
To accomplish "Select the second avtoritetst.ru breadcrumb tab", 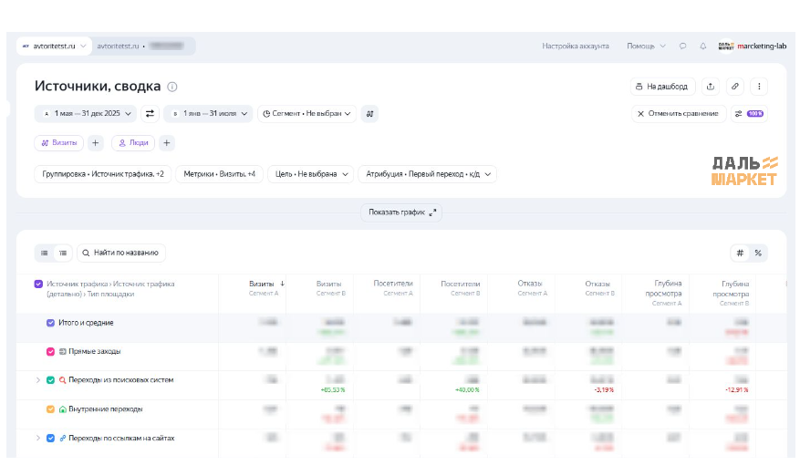I will tap(143, 46).
